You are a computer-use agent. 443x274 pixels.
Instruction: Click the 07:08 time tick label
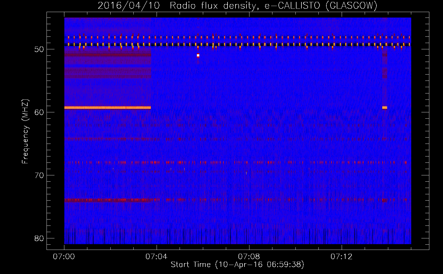pos(249,256)
